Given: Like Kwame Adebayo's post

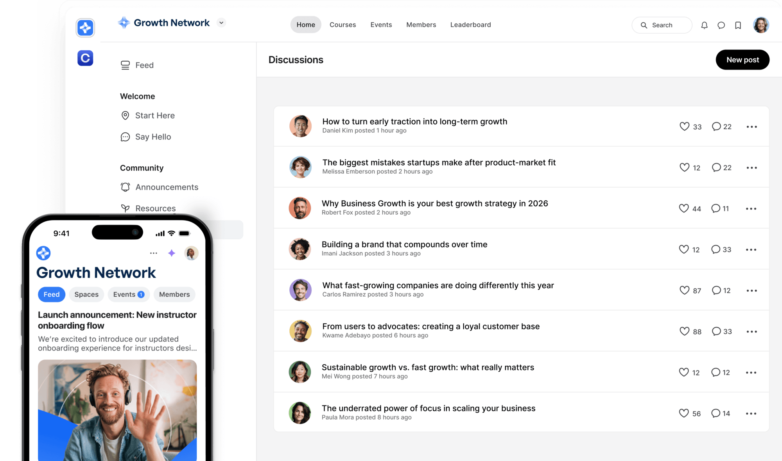Looking at the screenshot, I should (x=684, y=331).
